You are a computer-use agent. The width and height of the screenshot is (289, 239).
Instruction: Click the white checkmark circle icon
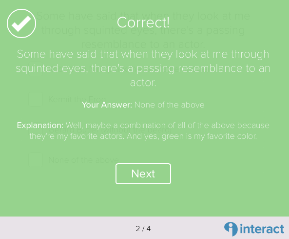21,23
